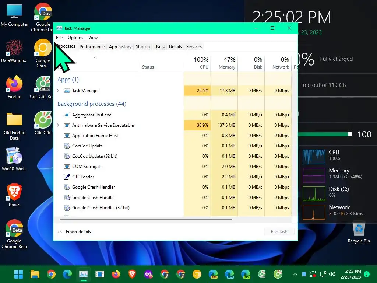The width and height of the screenshot is (377, 283).
Task: Sort processes by Disk column
Action: coord(251,63)
